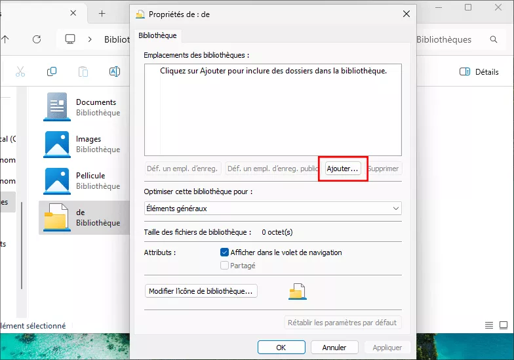Click the navigation pane scrollbar
The height and width of the screenshot is (360, 514).
click(x=22, y=245)
